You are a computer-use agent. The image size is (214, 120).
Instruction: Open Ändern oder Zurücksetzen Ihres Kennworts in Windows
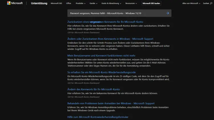pos(110,39)
